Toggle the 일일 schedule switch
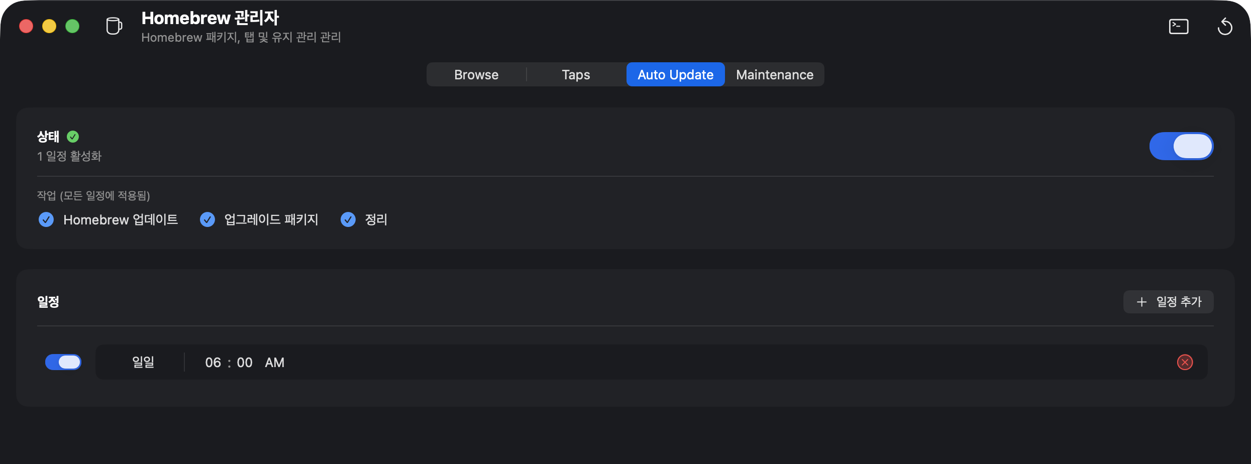This screenshot has width=1251, height=464. coord(63,362)
